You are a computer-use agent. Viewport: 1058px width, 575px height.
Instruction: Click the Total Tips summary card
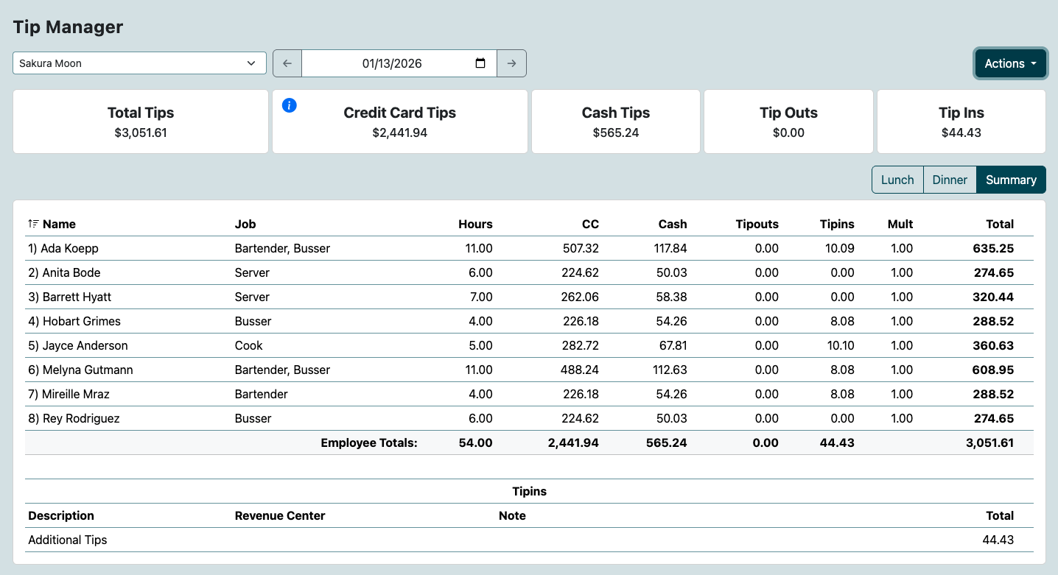coord(141,121)
